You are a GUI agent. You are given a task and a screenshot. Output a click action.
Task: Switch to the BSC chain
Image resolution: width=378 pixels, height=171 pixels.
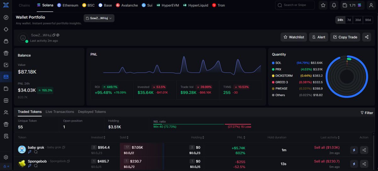88,5
